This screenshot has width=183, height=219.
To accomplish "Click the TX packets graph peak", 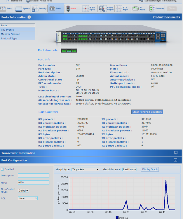I will 166,180.
